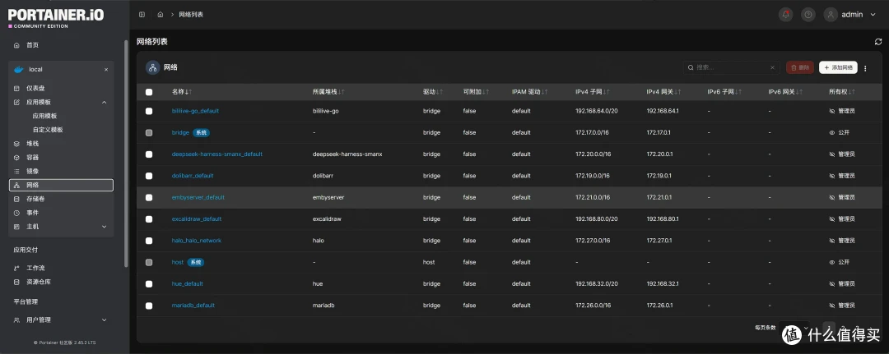The width and height of the screenshot is (889, 354).
Task: Check the dolibarr_default row checkbox
Action: [149, 176]
